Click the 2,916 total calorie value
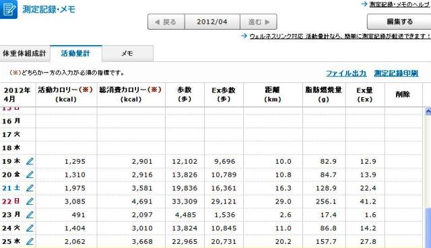 click(x=142, y=175)
